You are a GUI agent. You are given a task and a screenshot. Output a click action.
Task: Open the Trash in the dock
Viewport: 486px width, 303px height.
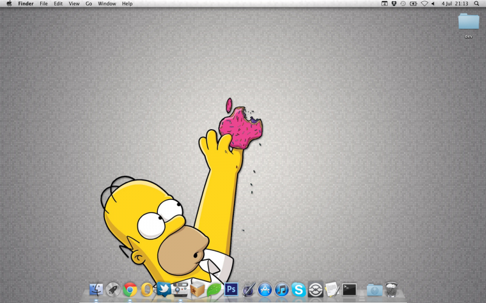click(391, 290)
